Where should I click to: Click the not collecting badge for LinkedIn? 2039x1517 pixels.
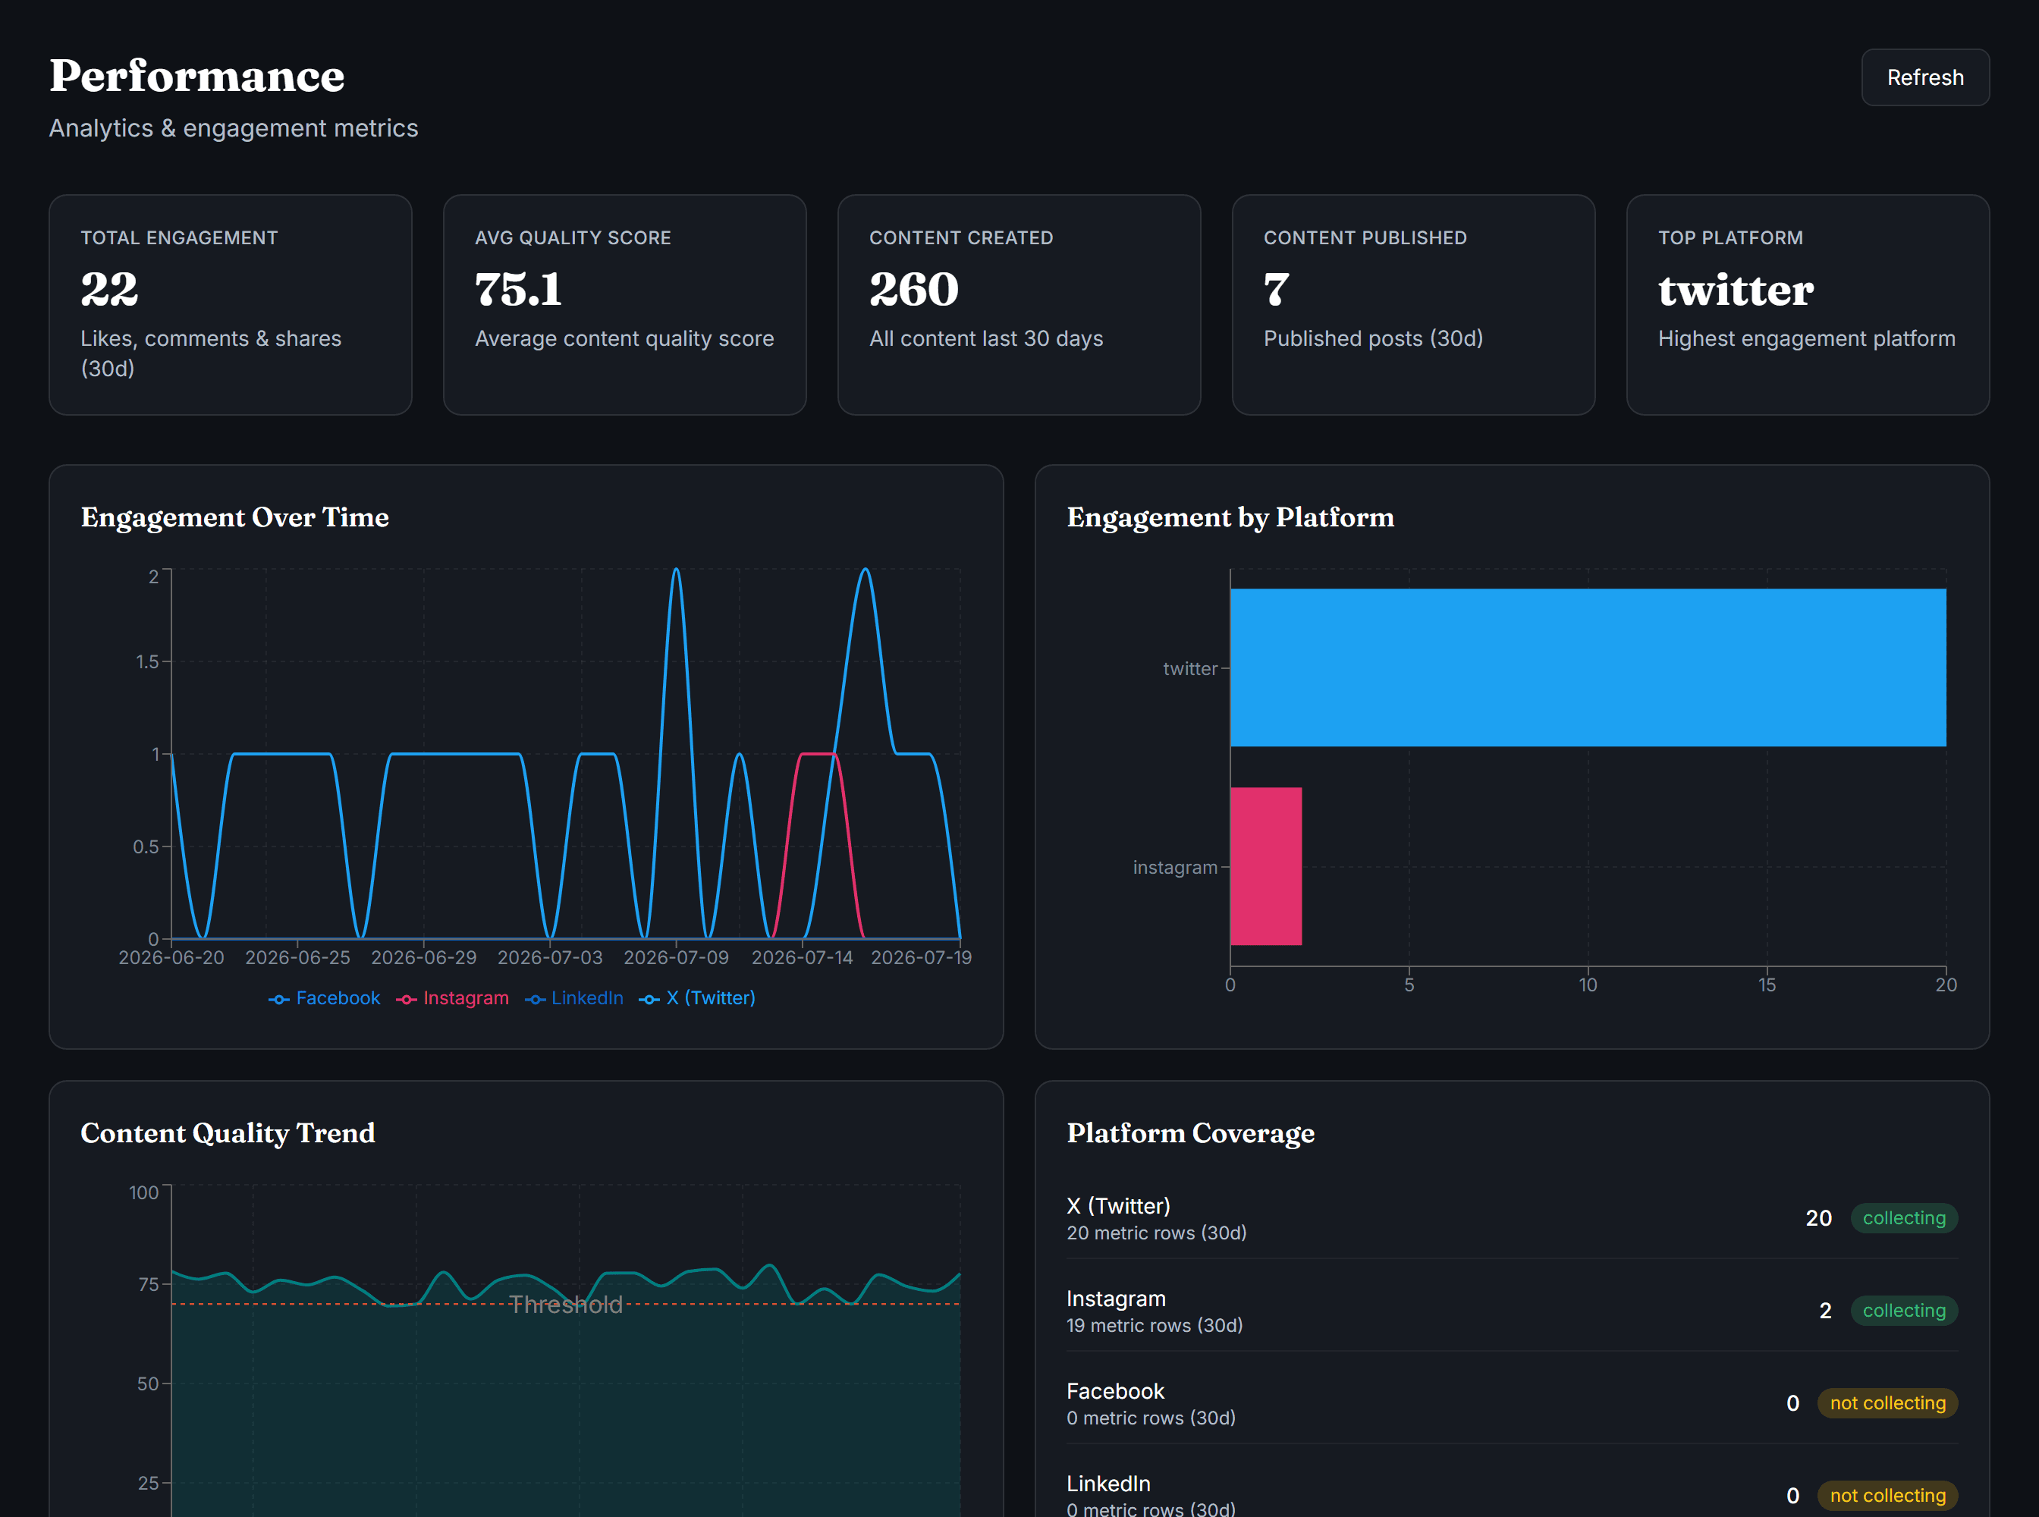pos(1887,1496)
